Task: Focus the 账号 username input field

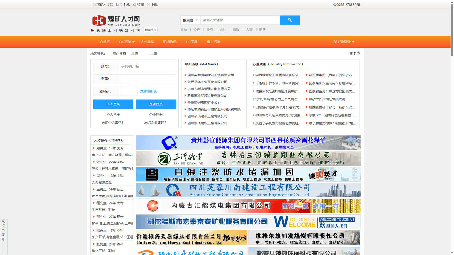Action: point(147,66)
